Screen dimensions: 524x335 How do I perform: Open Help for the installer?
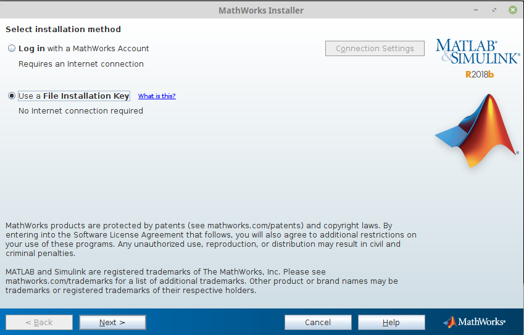(391, 323)
